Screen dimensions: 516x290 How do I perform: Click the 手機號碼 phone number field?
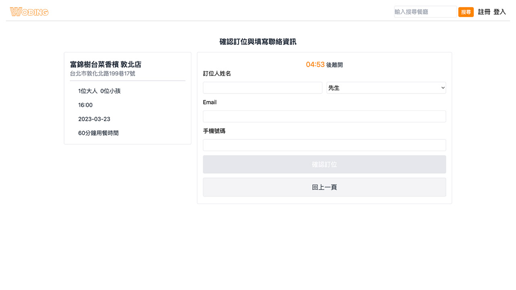pos(324,145)
